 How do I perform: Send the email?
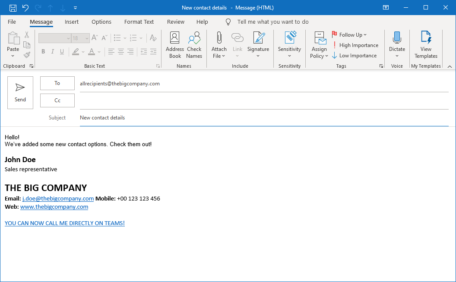point(20,93)
